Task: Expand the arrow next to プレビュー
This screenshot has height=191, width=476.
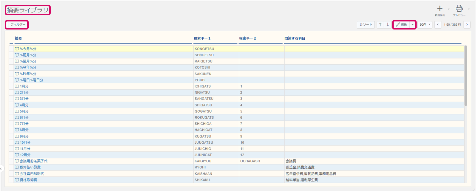Action: (469, 9)
